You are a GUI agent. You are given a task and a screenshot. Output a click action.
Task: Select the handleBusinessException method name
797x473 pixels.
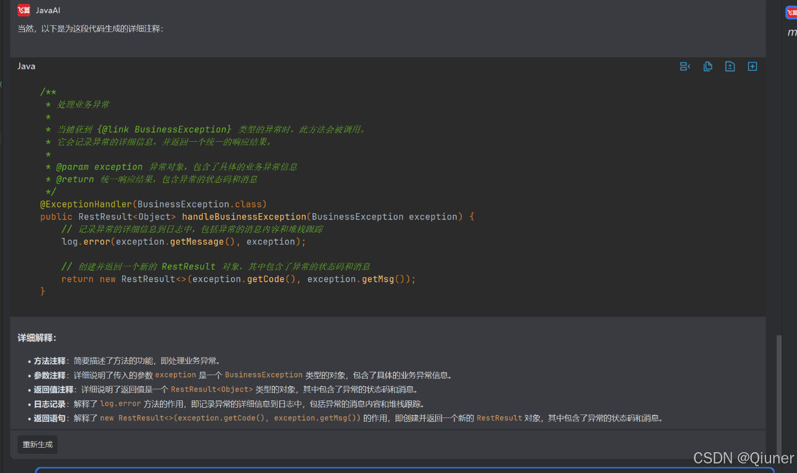[x=244, y=217]
